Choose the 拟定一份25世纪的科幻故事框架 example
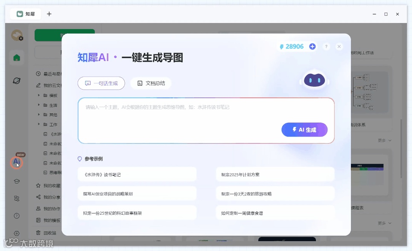412x251 pixels. tap(137, 213)
